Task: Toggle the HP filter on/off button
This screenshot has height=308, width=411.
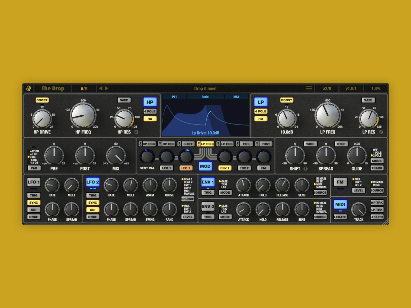Action: (x=150, y=102)
